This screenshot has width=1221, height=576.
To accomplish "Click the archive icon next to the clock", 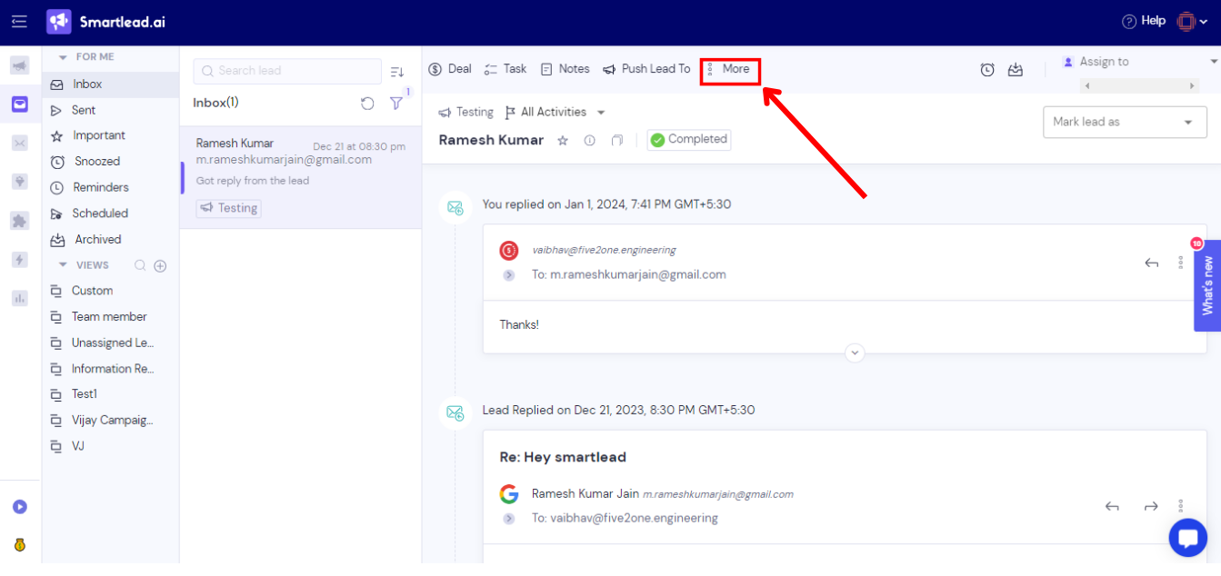I will tap(1016, 69).
